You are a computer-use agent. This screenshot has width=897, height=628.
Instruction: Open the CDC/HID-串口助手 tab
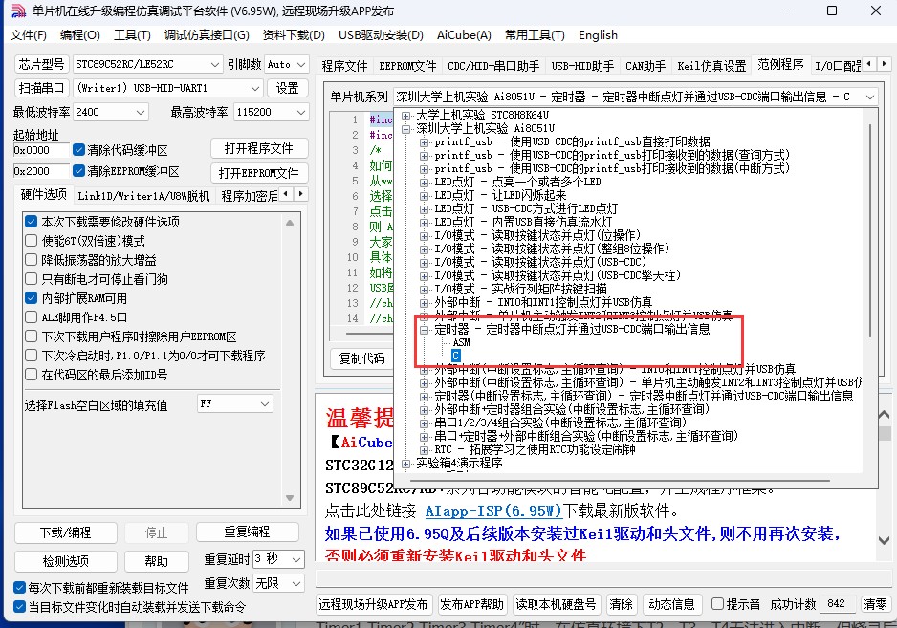coord(493,66)
